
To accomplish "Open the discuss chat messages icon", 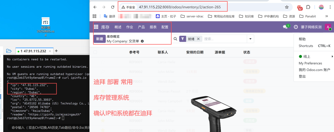I will [285, 27].
